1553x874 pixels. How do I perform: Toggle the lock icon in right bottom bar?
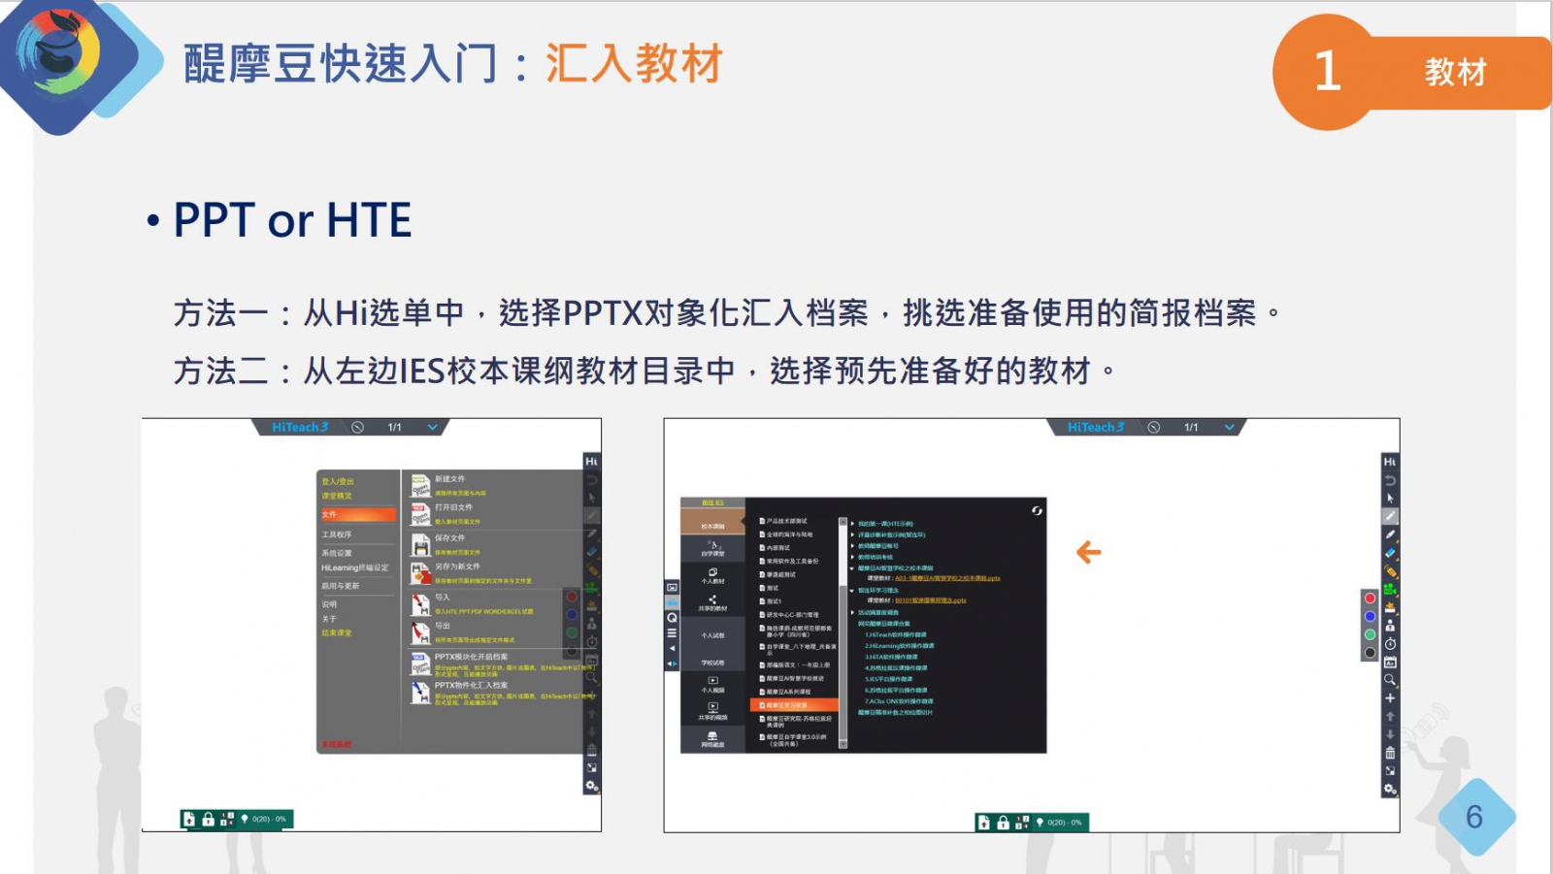1003,823
